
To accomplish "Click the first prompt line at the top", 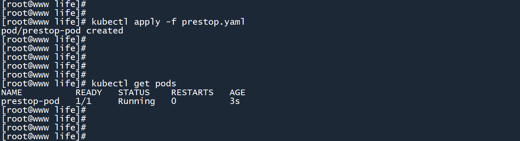I will click(x=44, y=4).
